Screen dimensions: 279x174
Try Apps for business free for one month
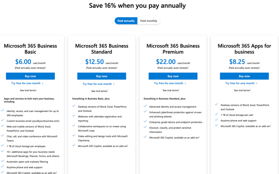click(x=241, y=84)
